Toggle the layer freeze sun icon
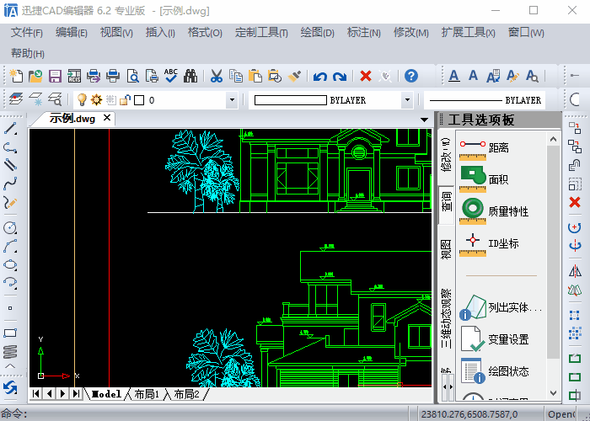Image resolution: width=590 pixels, height=421 pixels. (97, 100)
